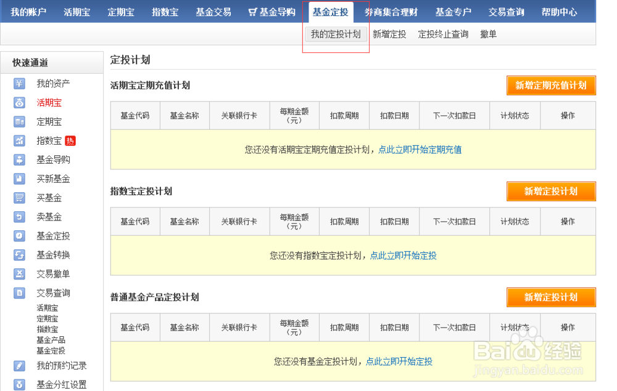Click the 我的预约记录 pencil icon

point(19,366)
